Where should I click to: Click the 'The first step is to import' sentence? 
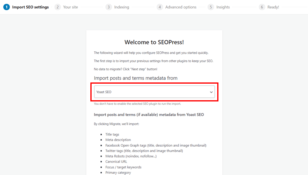[x=154, y=61]
